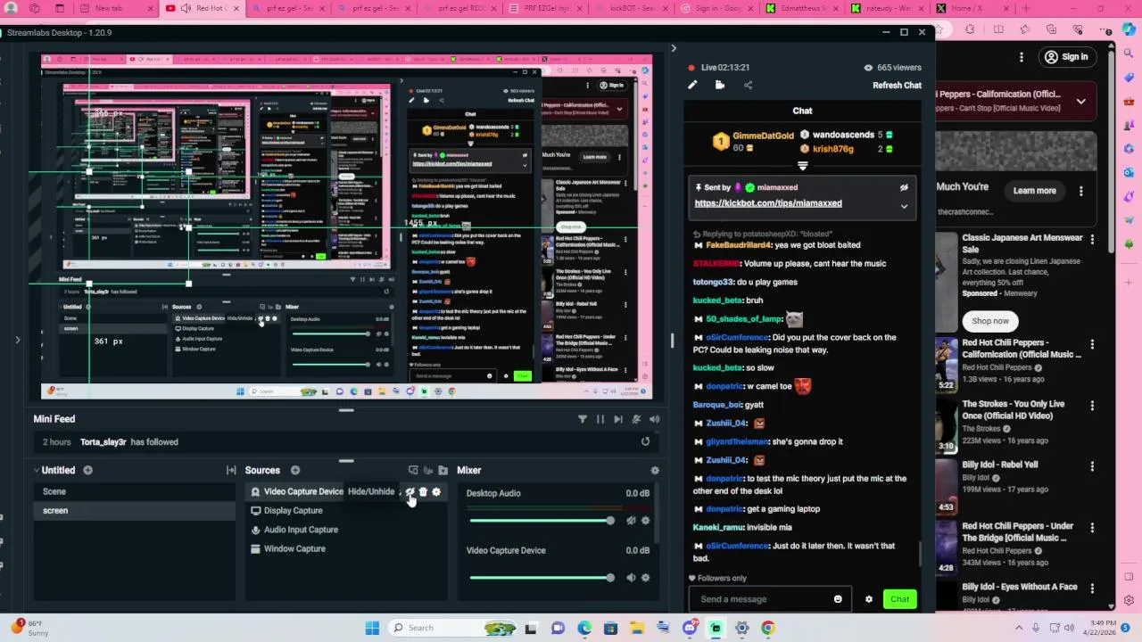Refresh the Mini Feed follow event row

point(645,441)
